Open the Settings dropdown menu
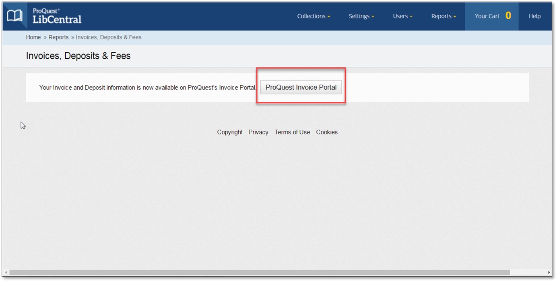 [x=361, y=16]
